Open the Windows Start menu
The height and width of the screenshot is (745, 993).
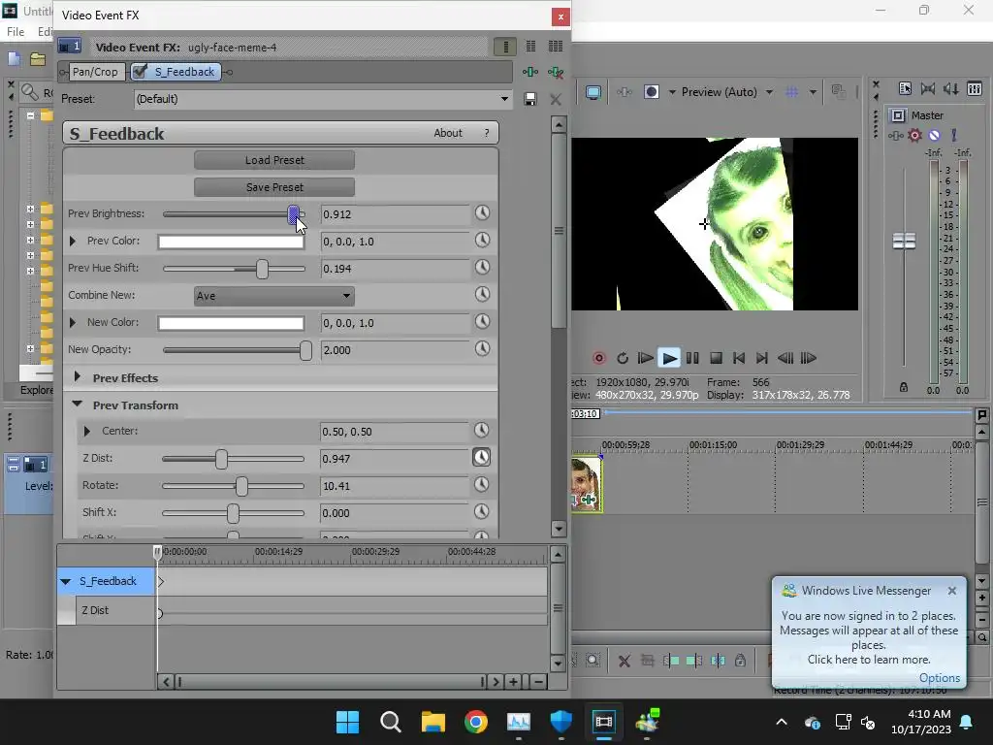pos(347,722)
